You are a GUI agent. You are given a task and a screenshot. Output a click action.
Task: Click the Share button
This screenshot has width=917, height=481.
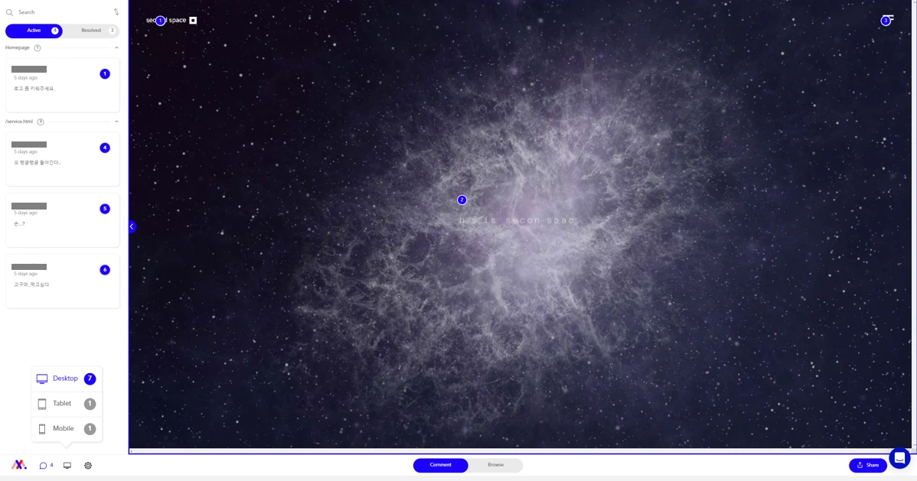[868, 465]
